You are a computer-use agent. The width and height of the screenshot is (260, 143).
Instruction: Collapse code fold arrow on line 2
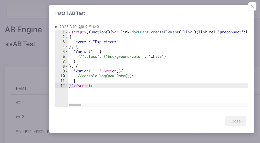[x=67, y=37]
